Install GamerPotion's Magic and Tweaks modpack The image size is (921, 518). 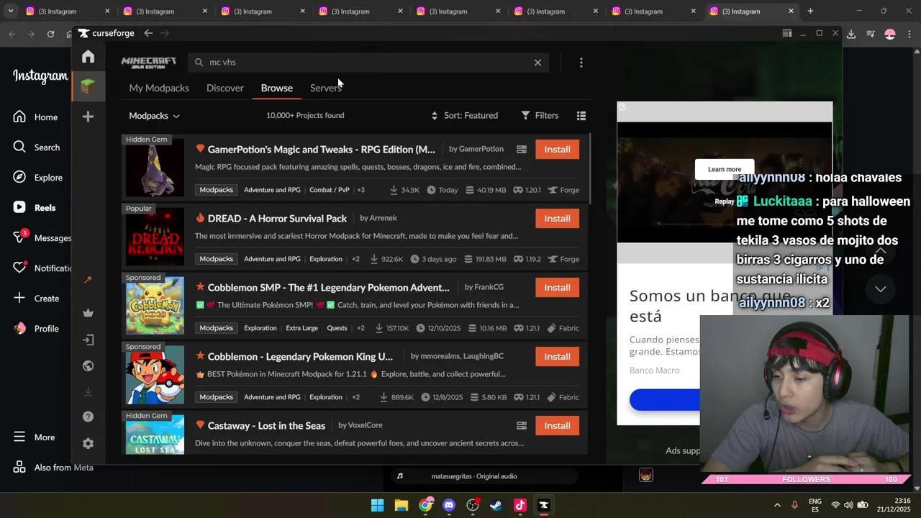[x=557, y=150]
